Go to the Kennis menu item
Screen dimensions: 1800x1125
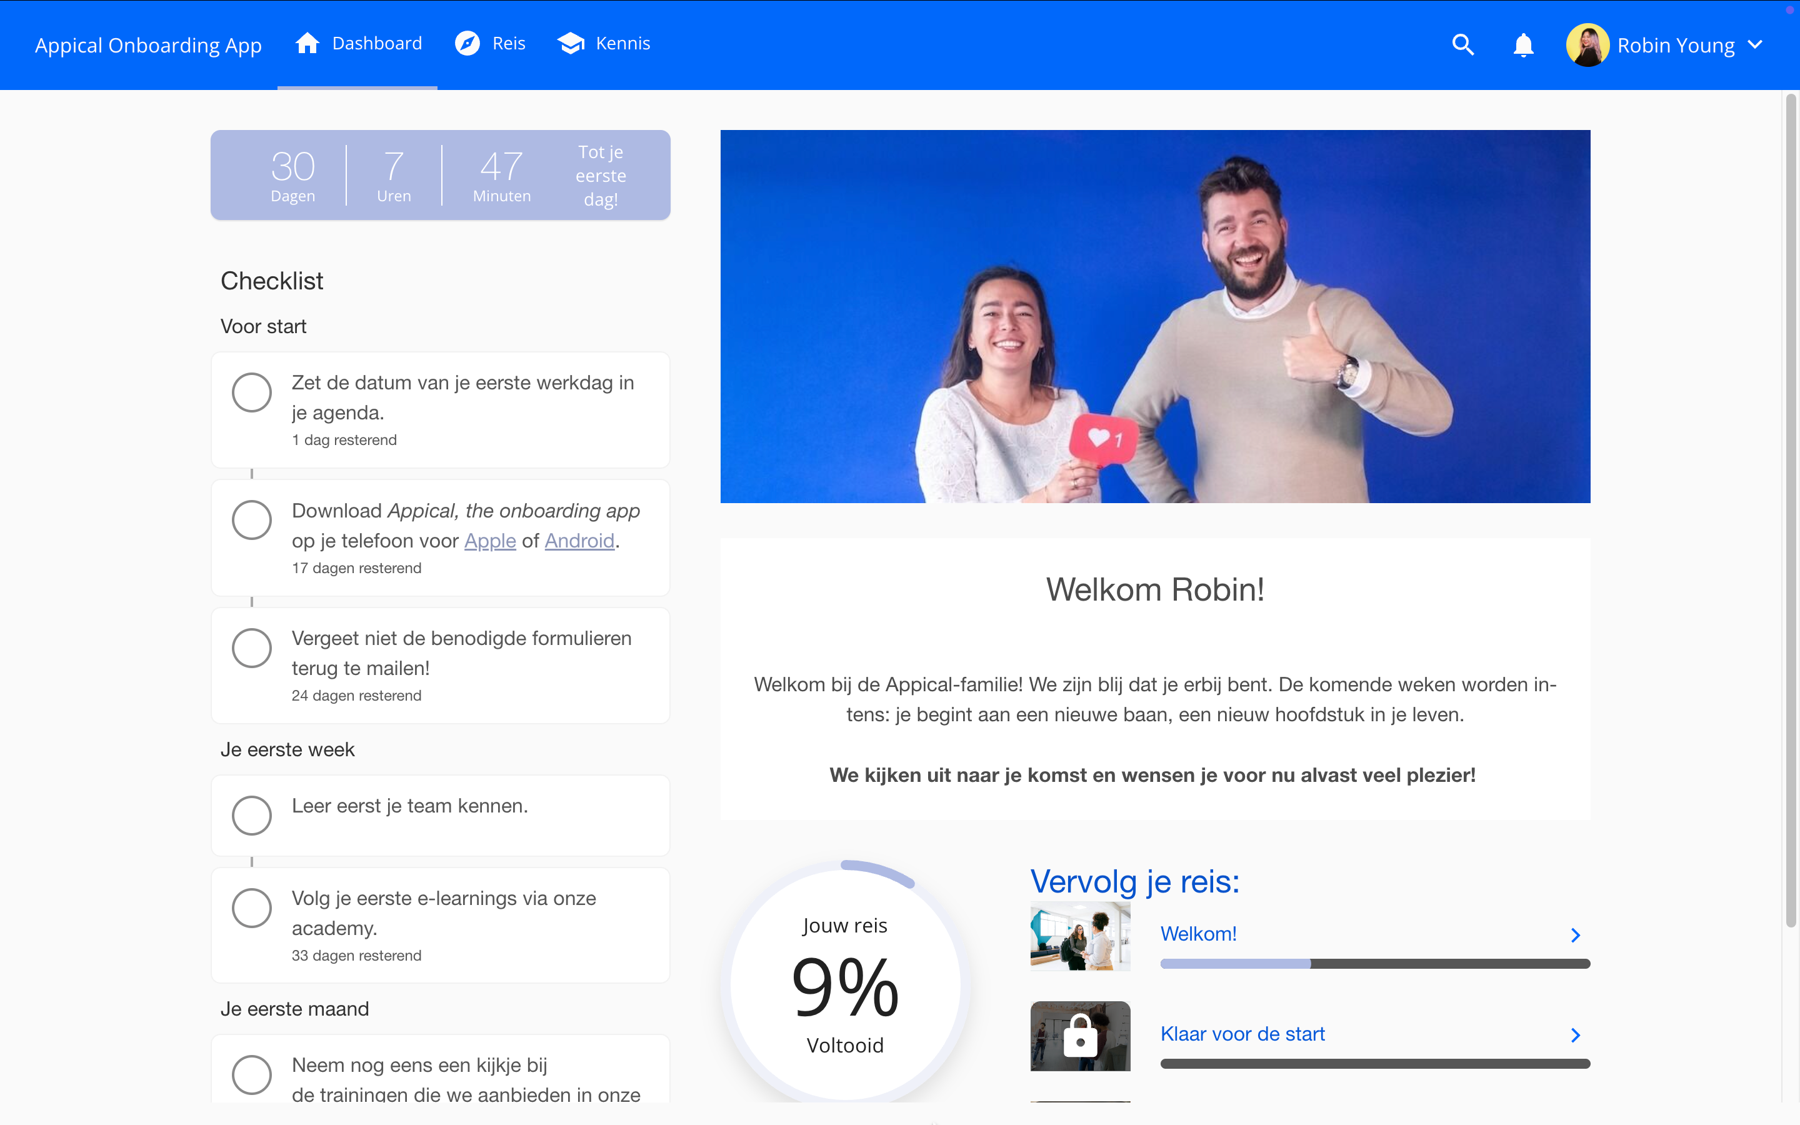pos(622,43)
